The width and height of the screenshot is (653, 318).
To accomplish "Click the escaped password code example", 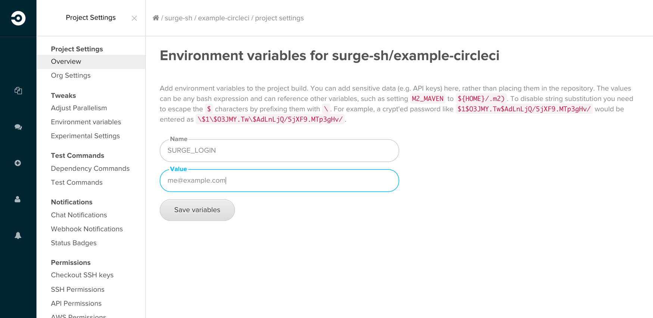I will tap(270, 120).
